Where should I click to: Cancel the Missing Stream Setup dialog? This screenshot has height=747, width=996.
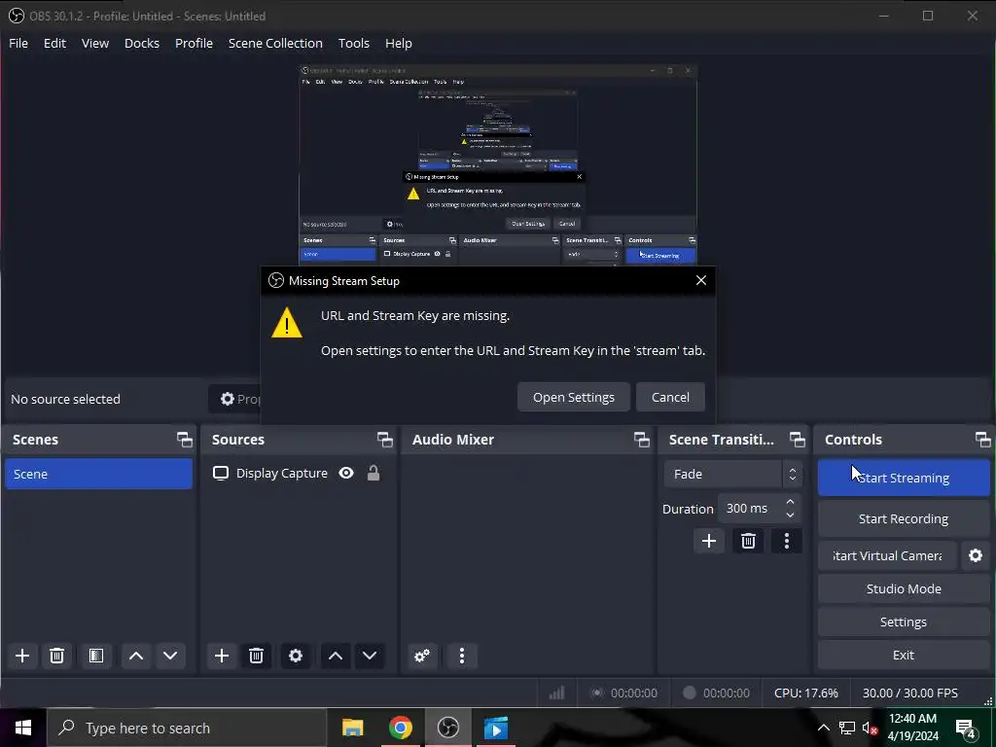pos(670,397)
